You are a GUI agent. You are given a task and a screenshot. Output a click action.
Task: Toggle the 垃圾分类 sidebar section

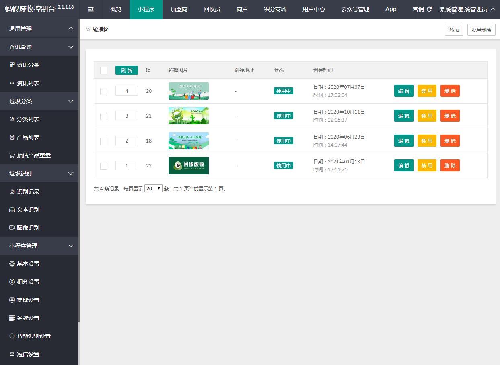[39, 101]
